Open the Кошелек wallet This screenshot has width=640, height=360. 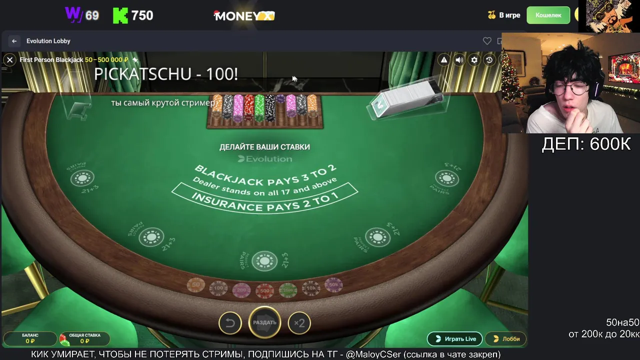point(548,15)
